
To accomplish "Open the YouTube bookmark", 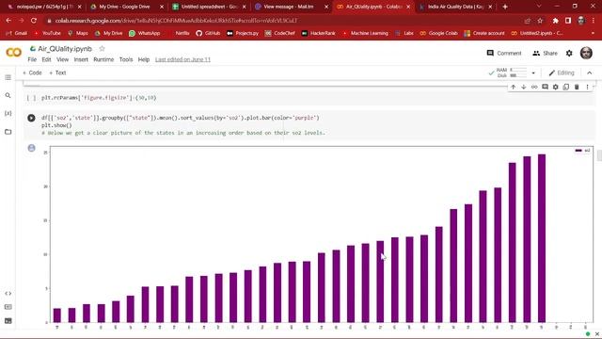I will (48, 33).
